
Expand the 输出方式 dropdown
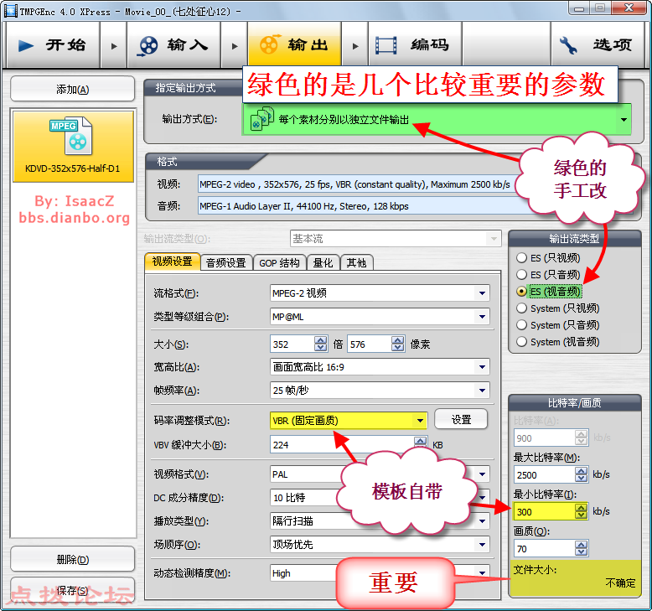pyautogui.click(x=624, y=120)
